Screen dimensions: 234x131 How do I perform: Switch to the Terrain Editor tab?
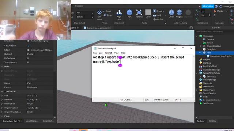[48, 121]
